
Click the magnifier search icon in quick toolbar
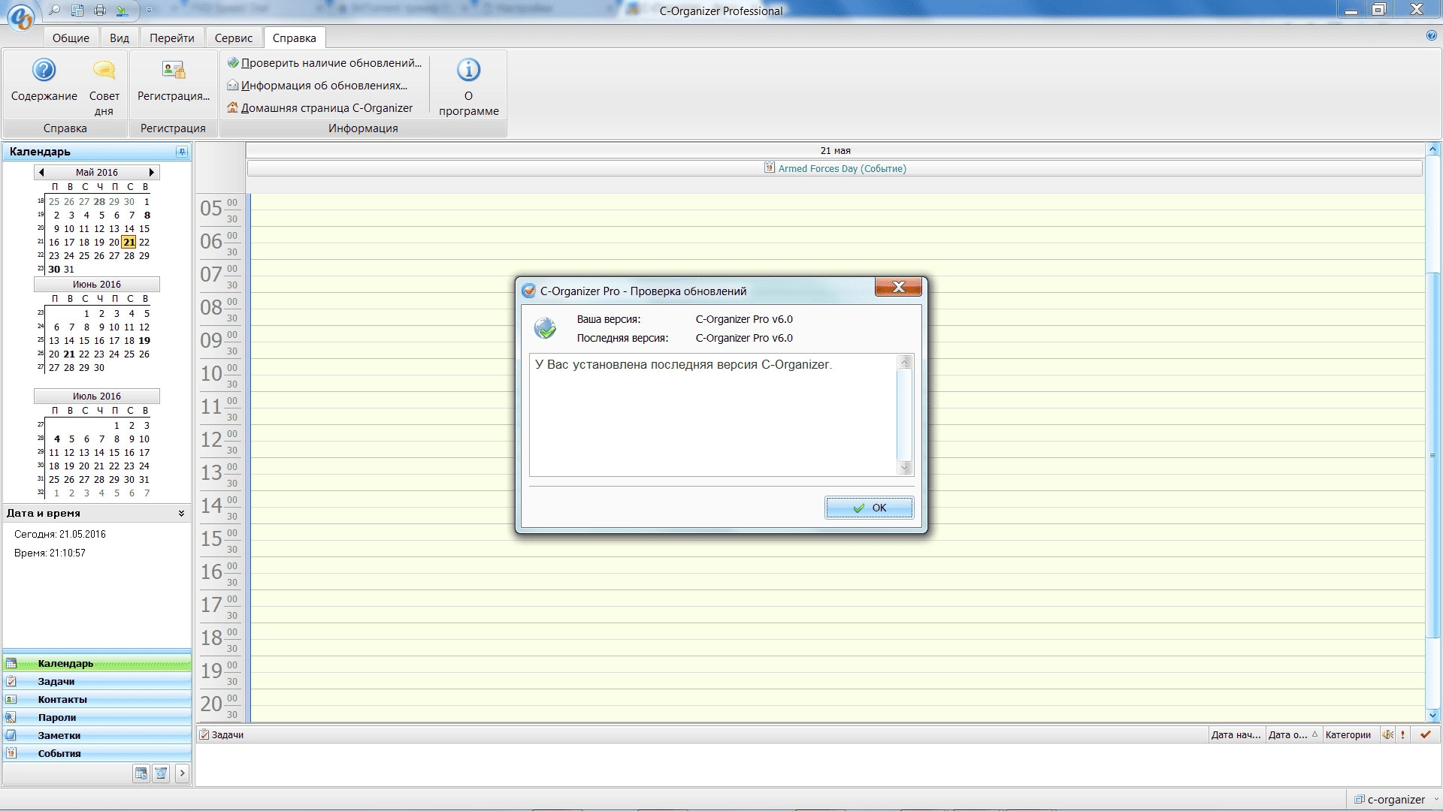[x=54, y=11]
